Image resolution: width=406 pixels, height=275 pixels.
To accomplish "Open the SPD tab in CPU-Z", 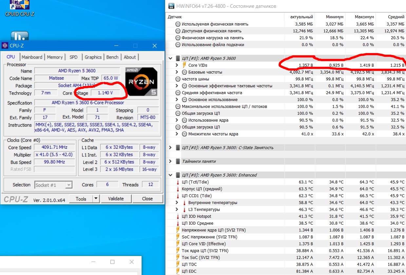I will (x=73, y=57).
